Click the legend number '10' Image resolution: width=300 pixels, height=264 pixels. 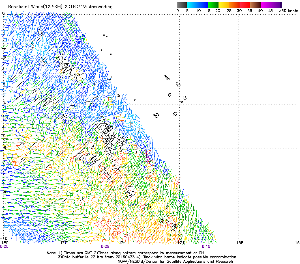(x=198, y=11)
